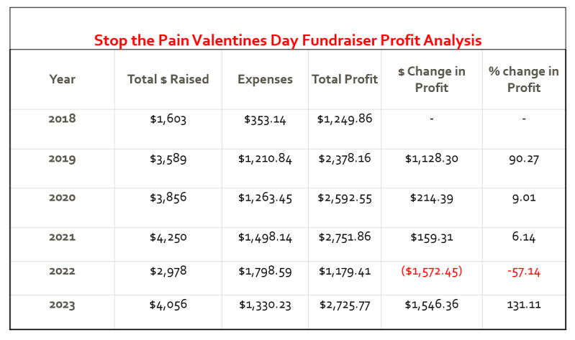
Task: Click the 2018 expenses $353.14 cell
Action: 265,119
